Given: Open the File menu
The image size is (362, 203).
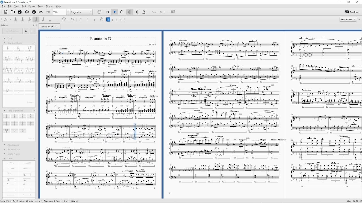Looking at the screenshot, I should (x=3, y=6).
